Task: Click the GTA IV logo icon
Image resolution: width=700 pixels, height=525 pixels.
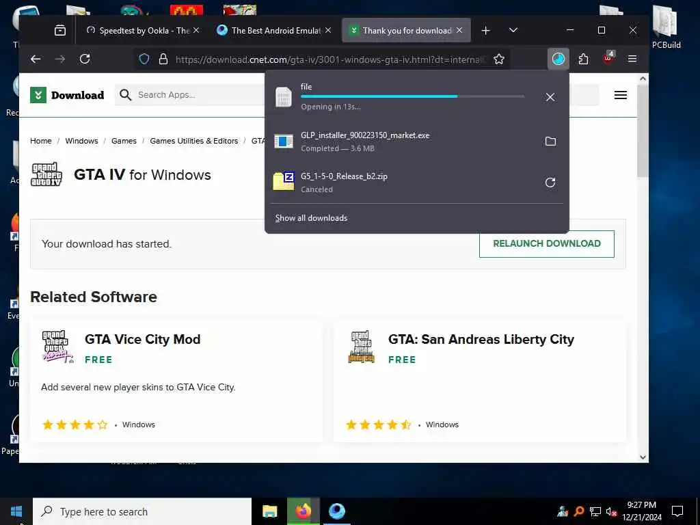Action: coord(46,174)
